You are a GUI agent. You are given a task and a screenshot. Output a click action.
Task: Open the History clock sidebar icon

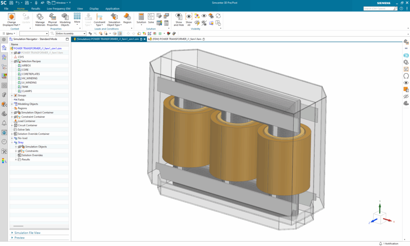click(4, 141)
